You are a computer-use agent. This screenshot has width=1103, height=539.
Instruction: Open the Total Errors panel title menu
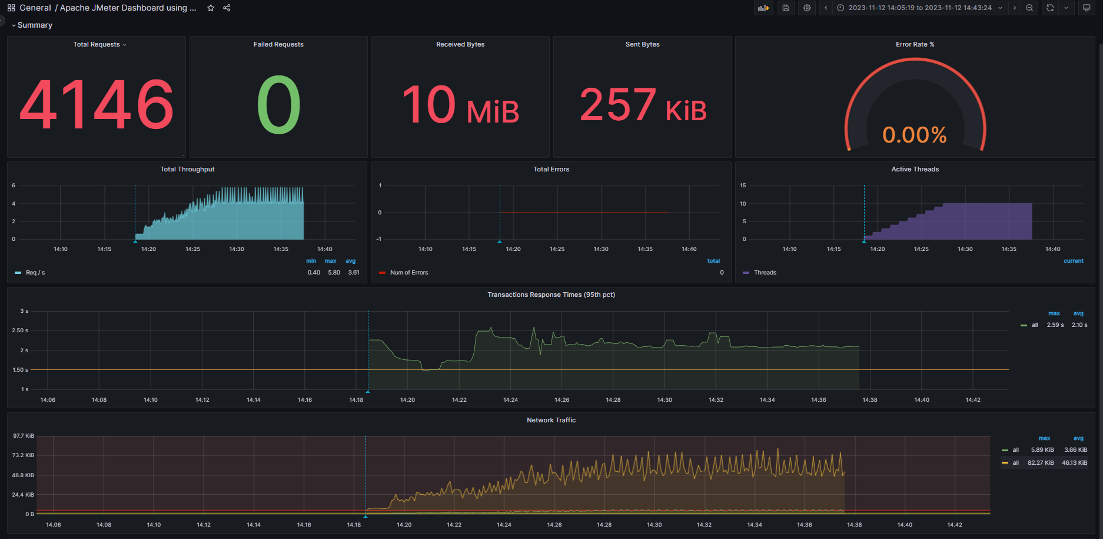[551, 169]
